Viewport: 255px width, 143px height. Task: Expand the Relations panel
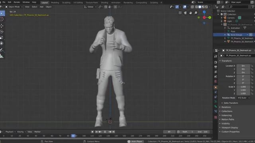tap(225, 107)
